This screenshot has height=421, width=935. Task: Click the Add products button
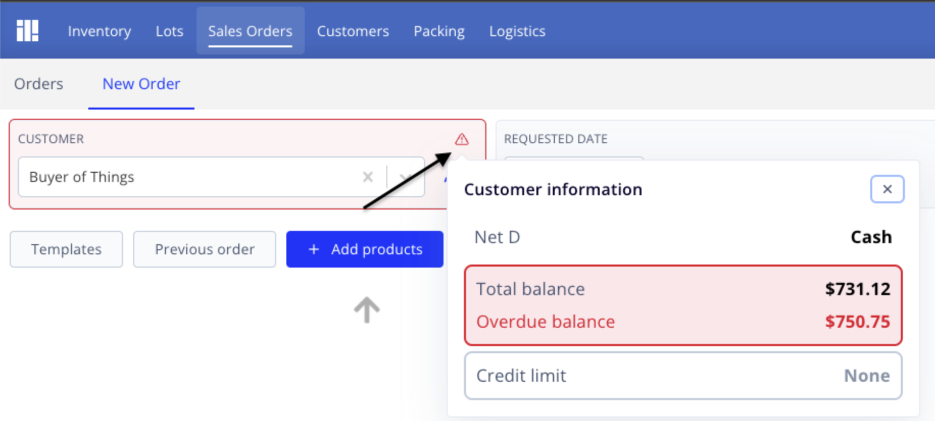(x=364, y=249)
